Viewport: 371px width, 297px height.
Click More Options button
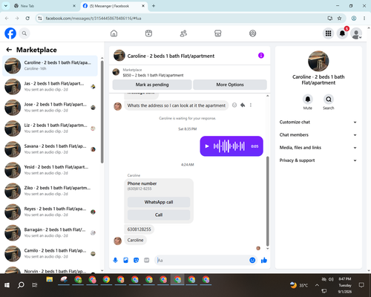tap(230, 85)
